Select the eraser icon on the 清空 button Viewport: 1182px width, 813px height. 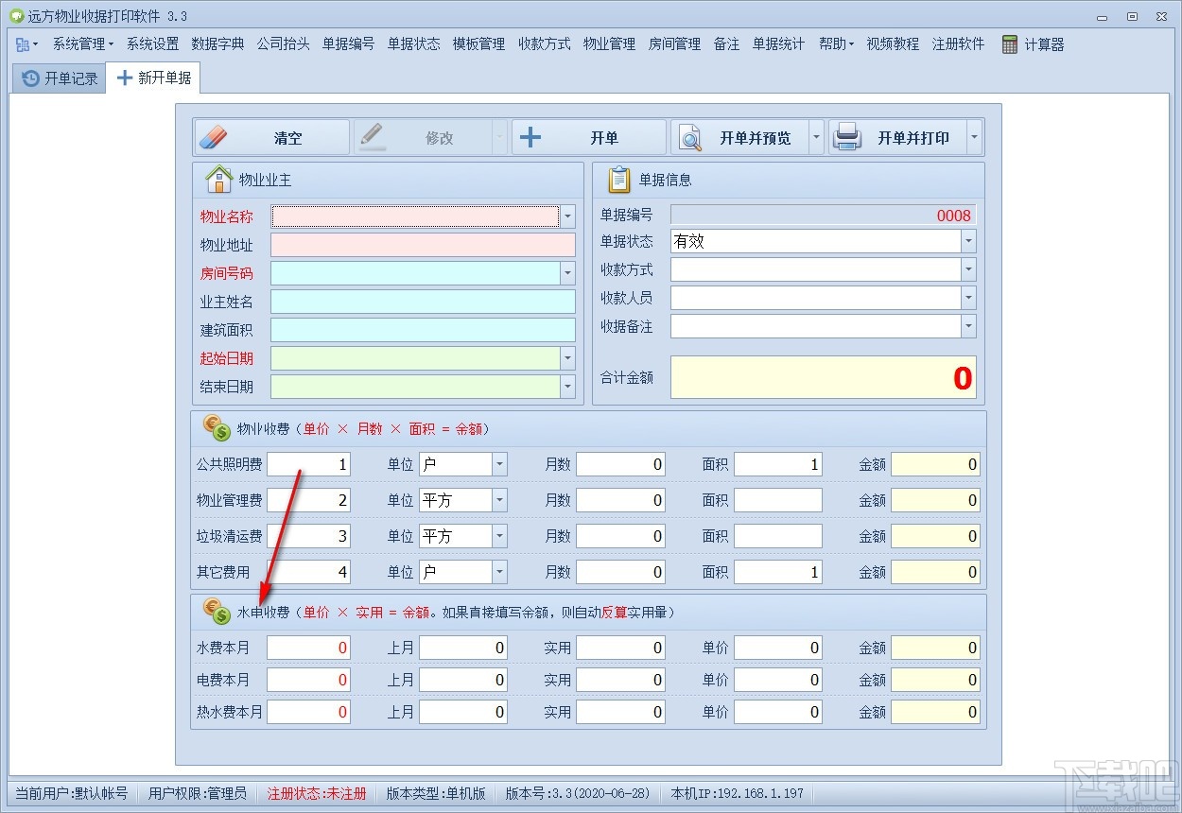pyautogui.click(x=216, y=136)
